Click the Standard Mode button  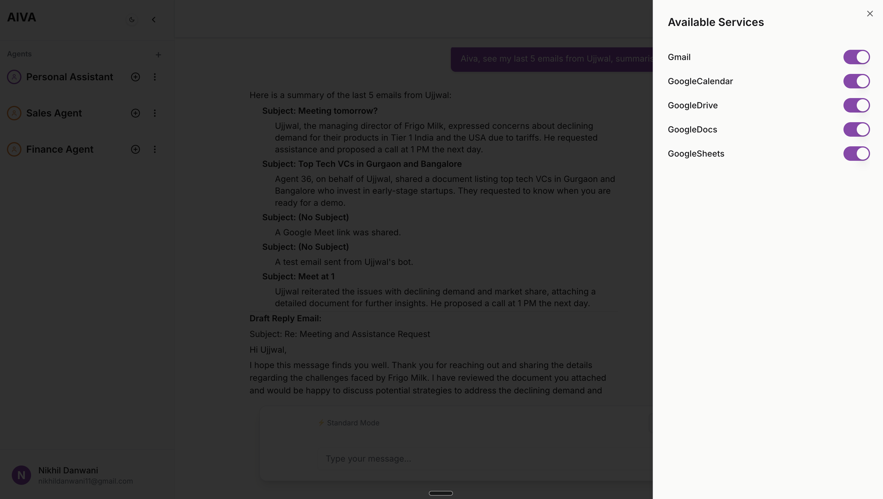click(x=349, y=423)
